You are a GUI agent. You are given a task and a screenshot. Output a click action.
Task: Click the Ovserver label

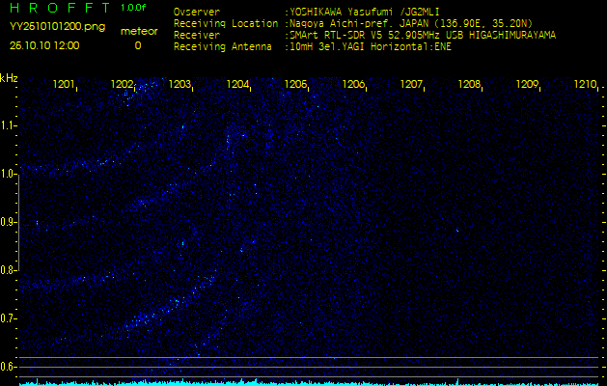pyautogui.click(x=197, y=12)
